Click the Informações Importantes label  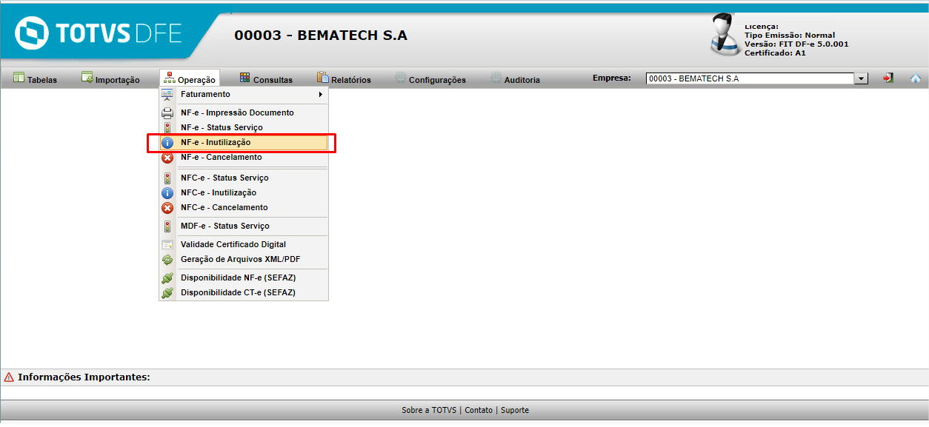84,377
